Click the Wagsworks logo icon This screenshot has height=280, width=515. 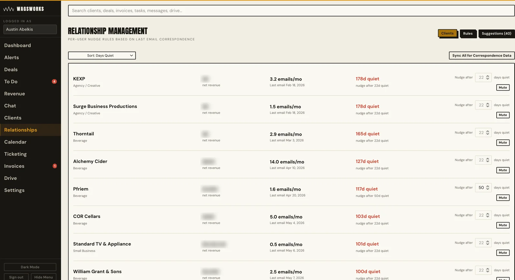coord(9,9)
